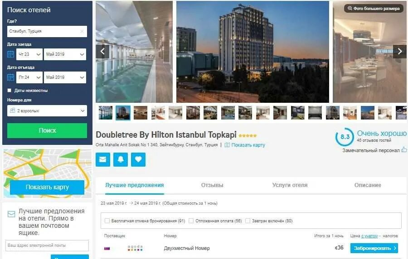This screenshot has height=259, width=408.
Task: Click the five-star rating of the hotel
Action: click(248, 135)
